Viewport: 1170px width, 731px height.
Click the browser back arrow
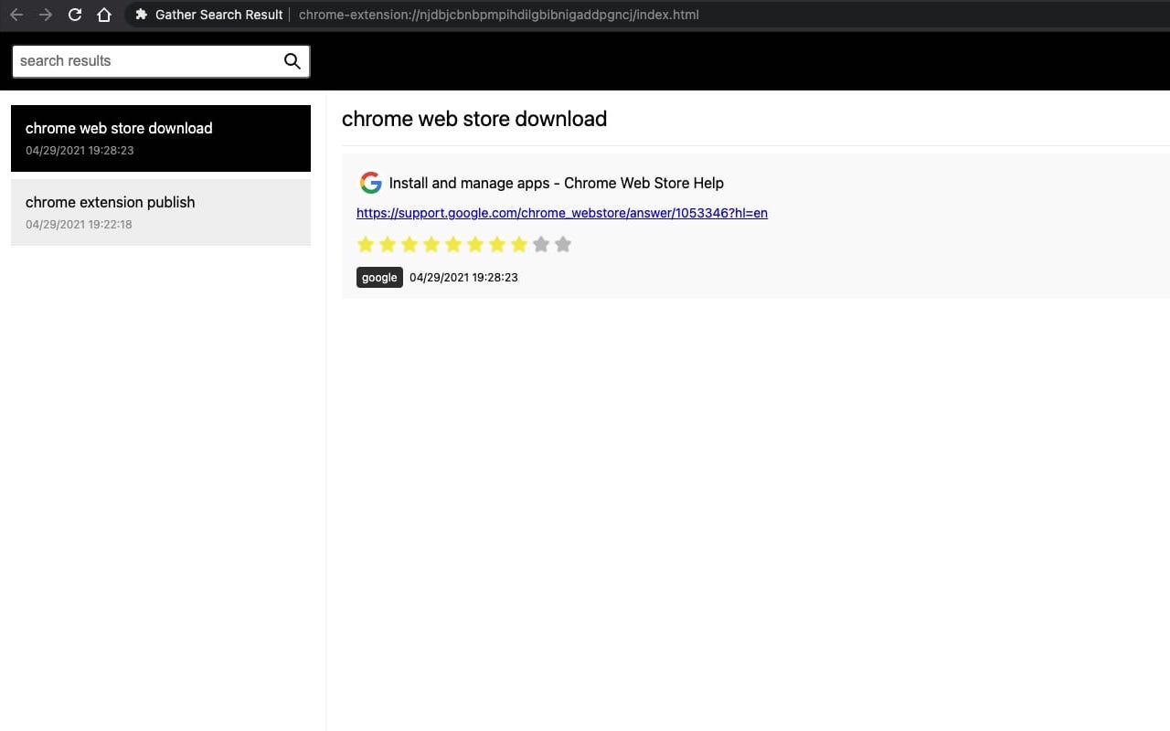click(16, 15)
